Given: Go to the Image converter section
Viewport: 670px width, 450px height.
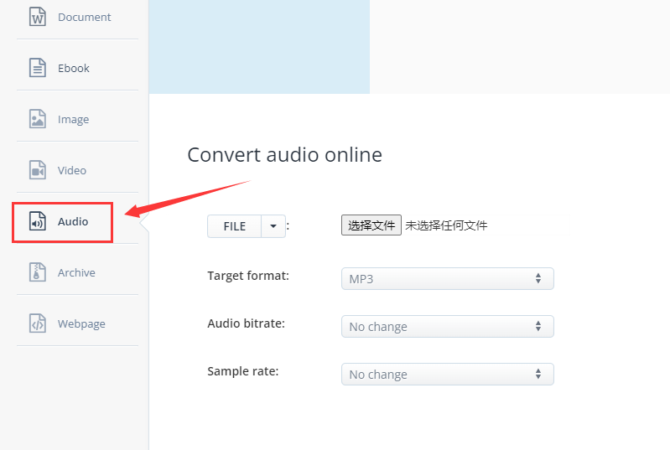Looking at the screenshot, I should click(73, 119).
